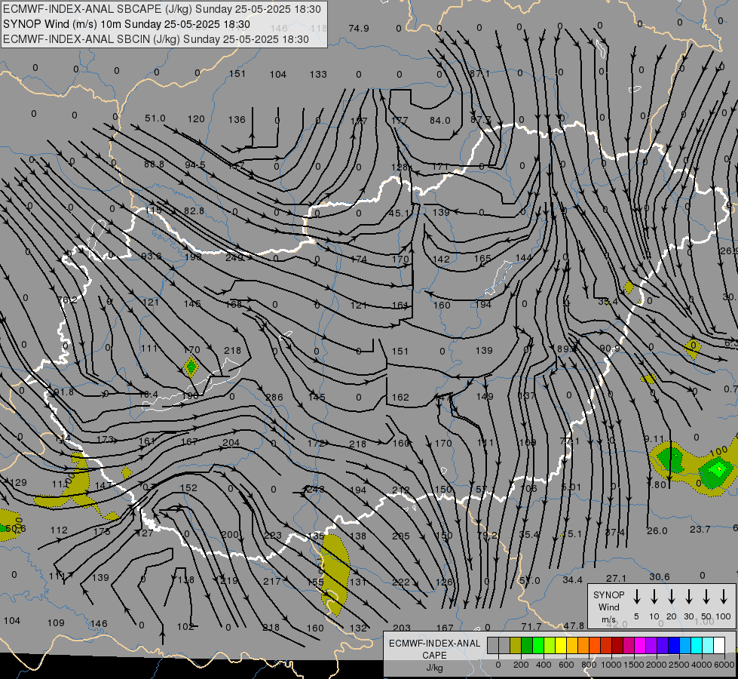
Task: Click the value 5.01 on the map
Action: [571, 487]
